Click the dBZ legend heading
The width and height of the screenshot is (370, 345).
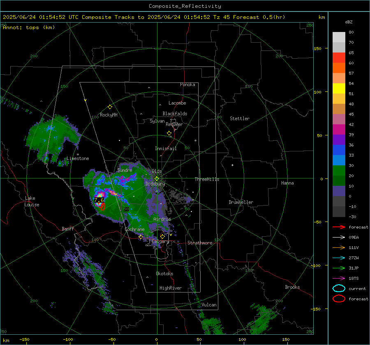coord(349,22)
